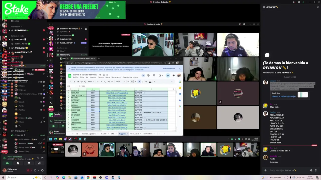Click the font size field showing 10
Image resolution: width=321 pixels, height=180 pixels.
click(x=132, y=81)
